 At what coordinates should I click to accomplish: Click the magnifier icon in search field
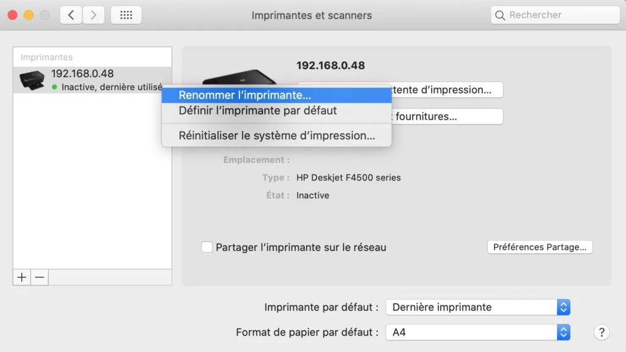[x=500, y=15]
